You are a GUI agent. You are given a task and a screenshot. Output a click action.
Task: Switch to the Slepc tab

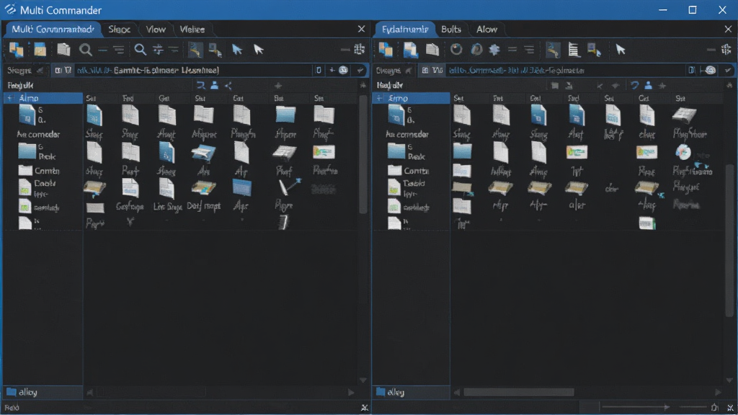pyautogui.click(x=119, y=29)
